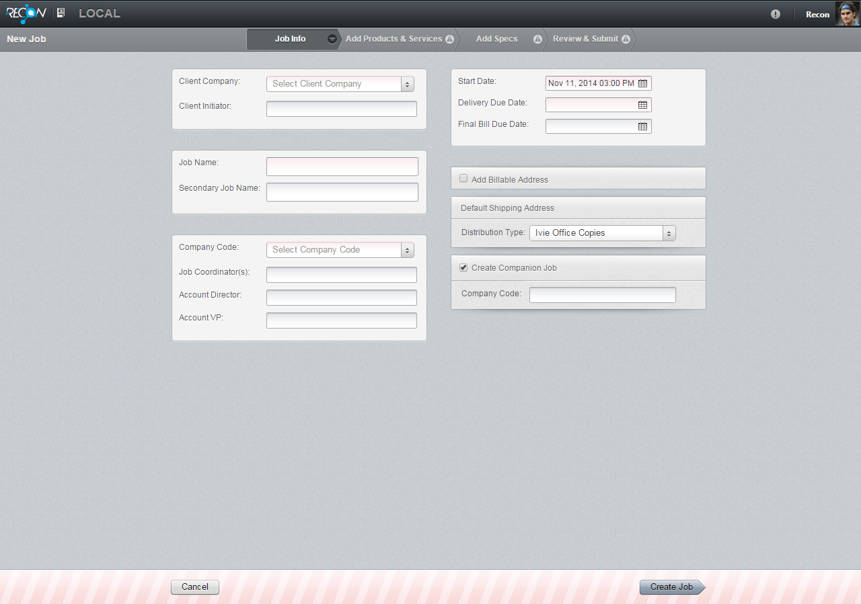This screenshot has width=861, height=604.
Task: Click the Recon logo in the header
Action: click(x=26, y=13)
